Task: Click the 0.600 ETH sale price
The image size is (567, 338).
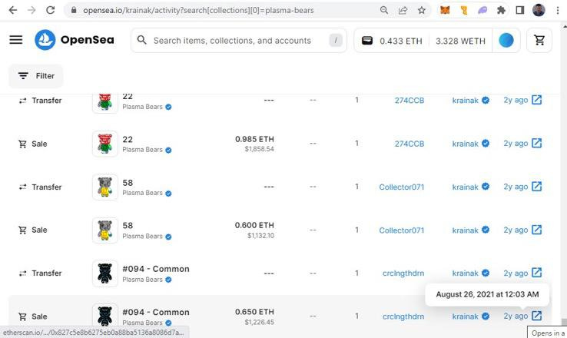Action: (x=254, y=225)
